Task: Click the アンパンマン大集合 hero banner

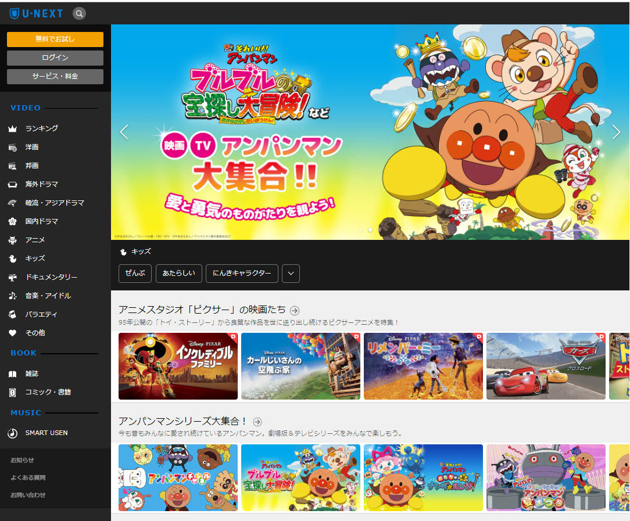Action: (370, 132)
